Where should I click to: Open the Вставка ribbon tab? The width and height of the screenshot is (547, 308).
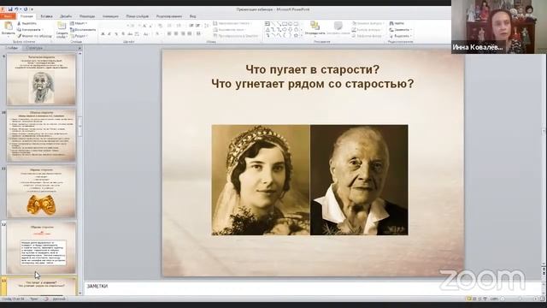tap(46, 16)
